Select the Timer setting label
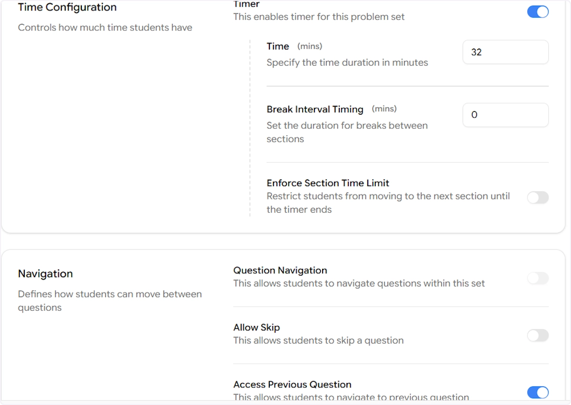This screenshot has width=571, height=405. (246, 5)
